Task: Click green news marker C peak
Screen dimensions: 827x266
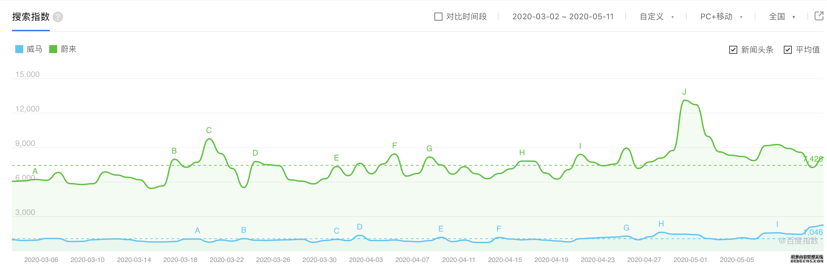Action: [209, 130]
